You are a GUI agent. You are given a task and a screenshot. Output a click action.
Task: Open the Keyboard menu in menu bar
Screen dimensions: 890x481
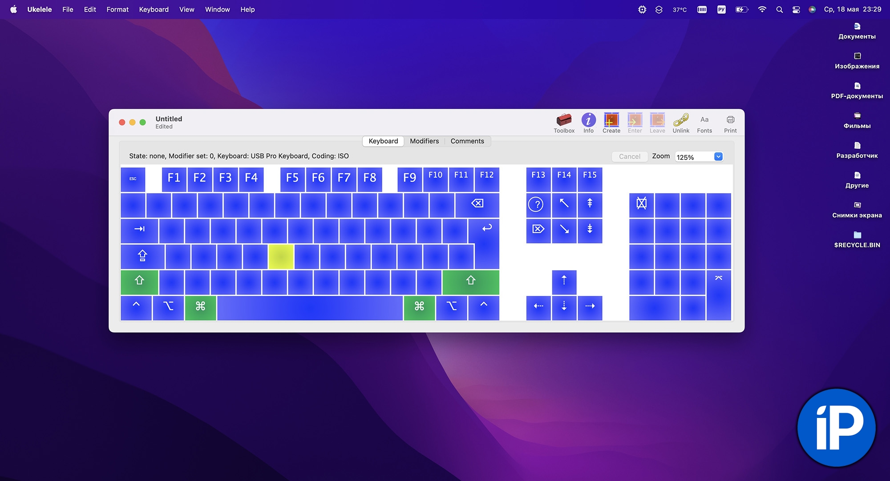pos(154,9)
